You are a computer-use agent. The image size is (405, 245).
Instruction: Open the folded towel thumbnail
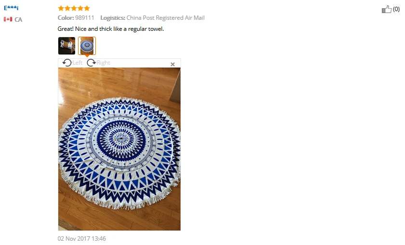[x=66, y=46]
